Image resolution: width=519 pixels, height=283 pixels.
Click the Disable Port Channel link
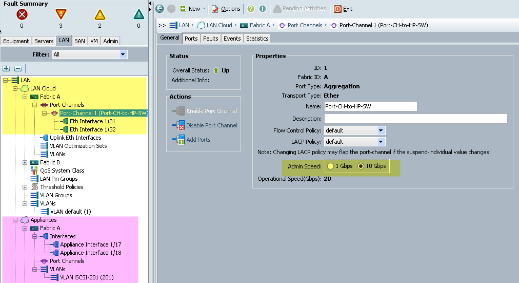coord(211,125)
